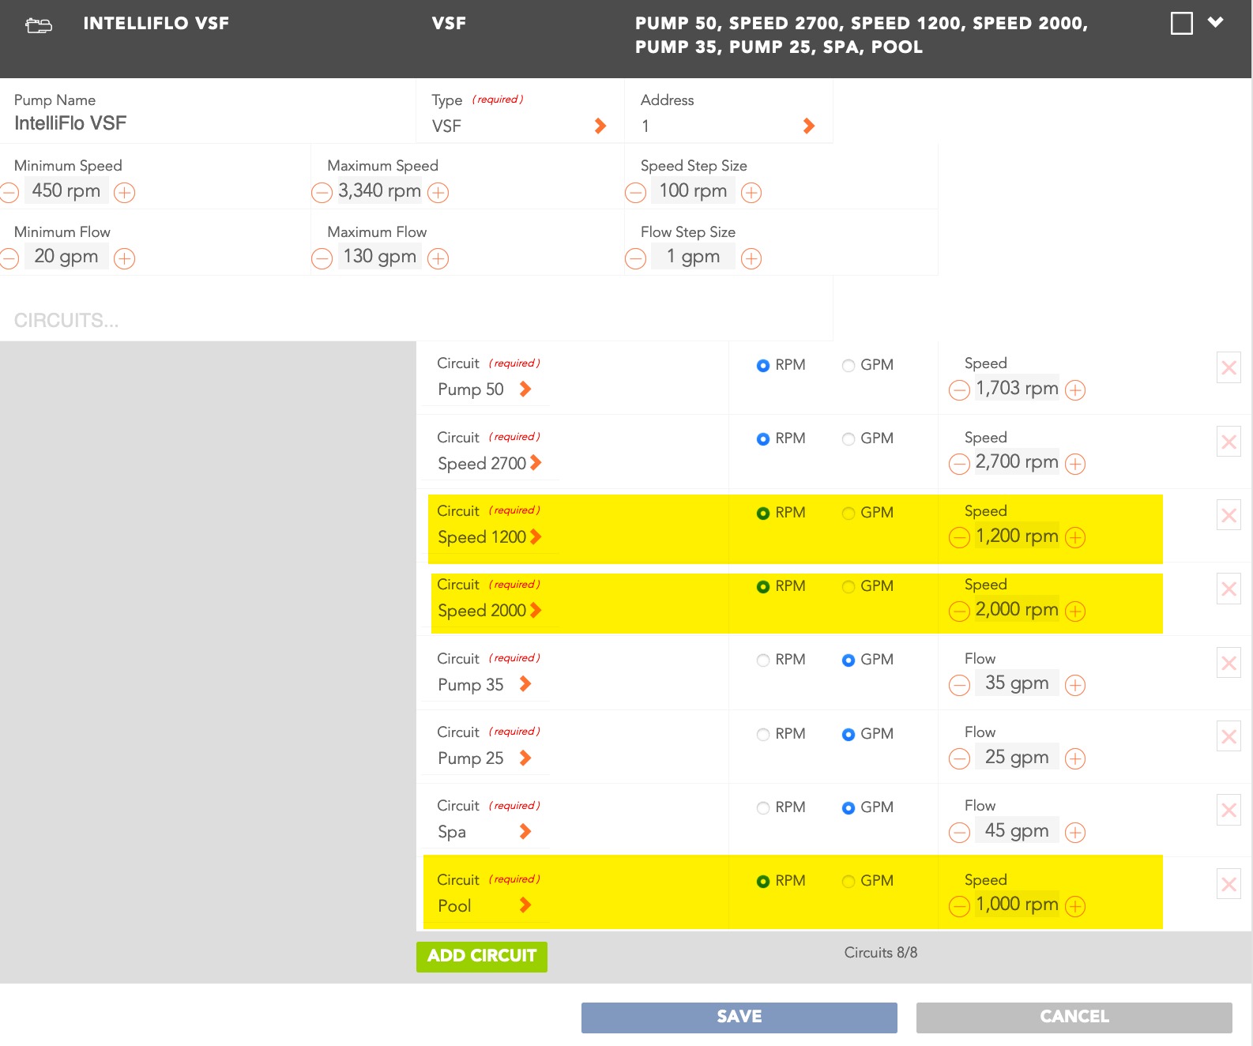1253x1046 pixels.
Task: Increase Flow Step Size with plus icon
Action: coord(751,258)
